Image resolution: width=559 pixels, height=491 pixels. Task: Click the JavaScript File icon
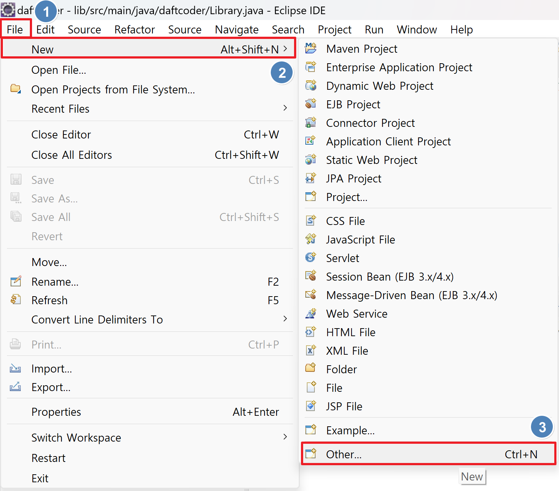[x=311, y=239]
